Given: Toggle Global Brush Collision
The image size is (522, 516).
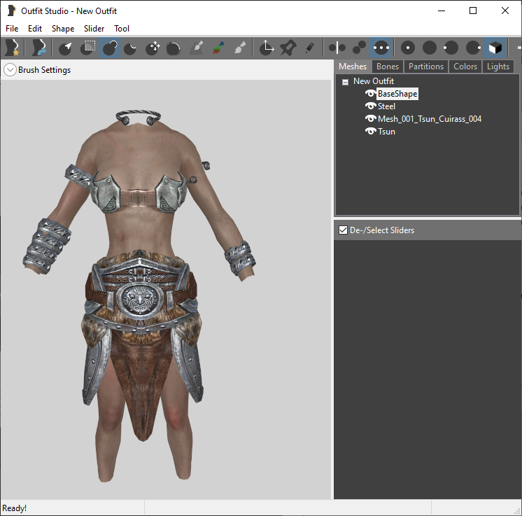Looking at the screenshot, I should click(381, 48).
